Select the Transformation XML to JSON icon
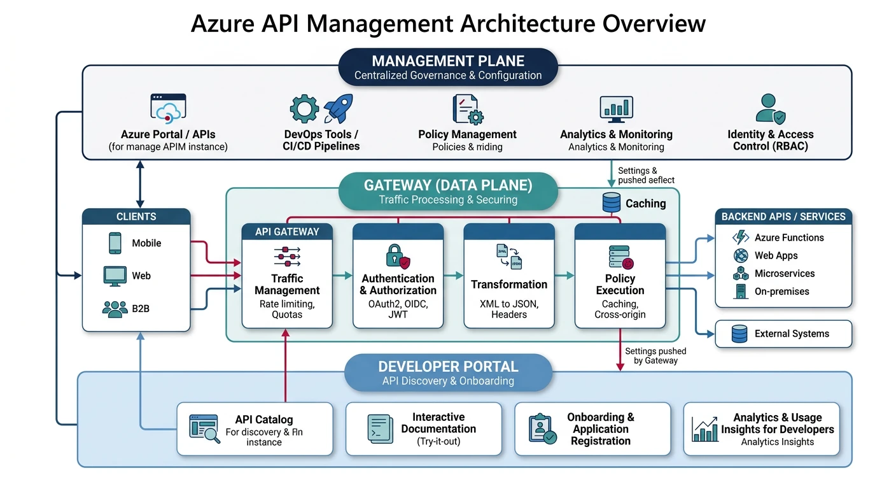 point(508,257)
